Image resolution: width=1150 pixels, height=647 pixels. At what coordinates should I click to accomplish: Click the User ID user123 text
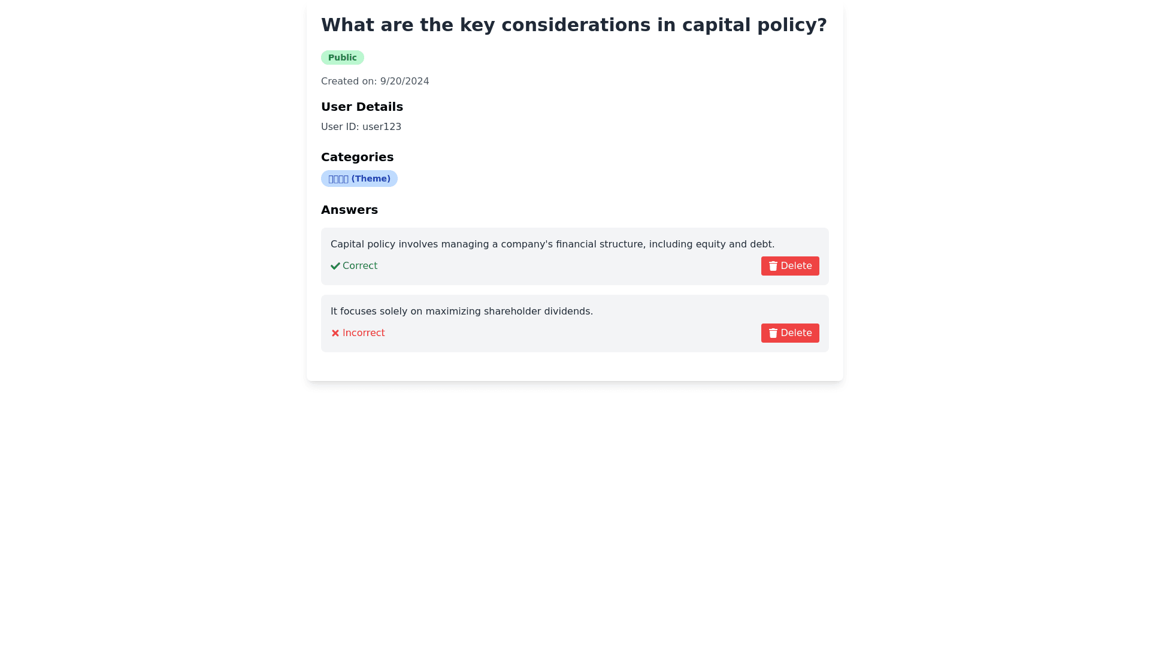(x=361, y=127)
